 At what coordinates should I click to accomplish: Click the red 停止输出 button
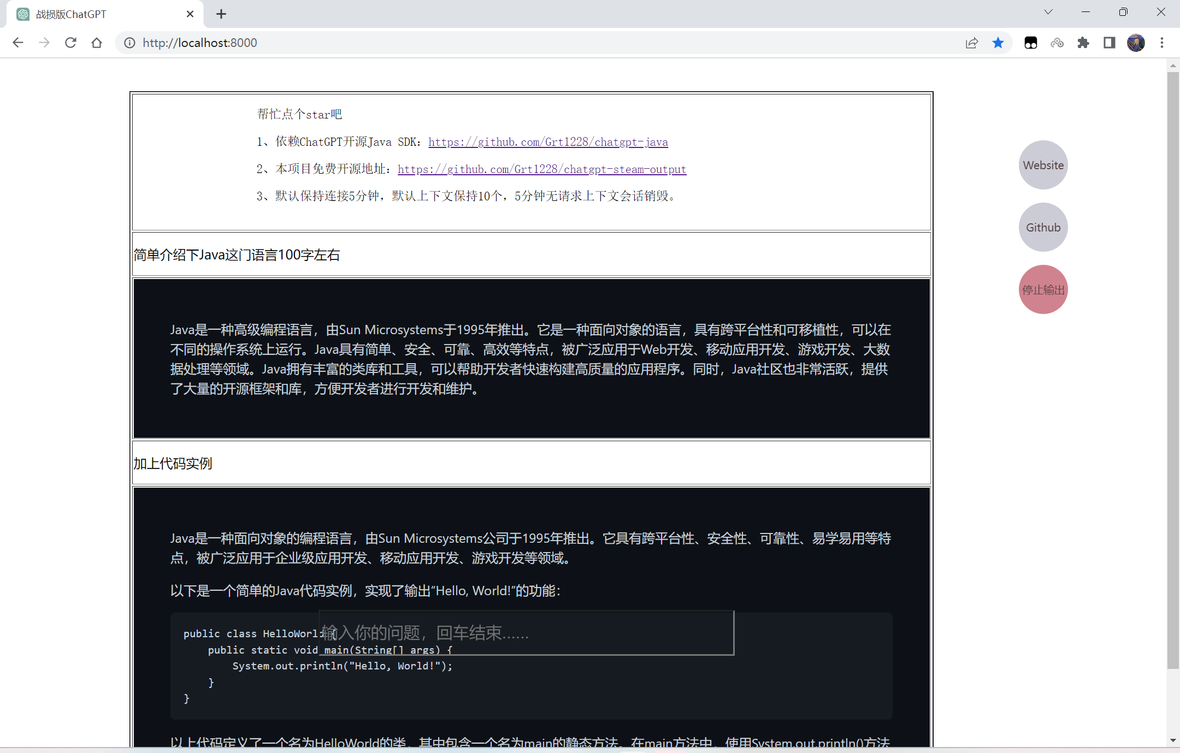1043,289
